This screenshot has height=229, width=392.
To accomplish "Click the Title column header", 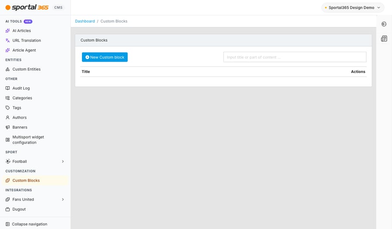I will click(x=86, y=72).
